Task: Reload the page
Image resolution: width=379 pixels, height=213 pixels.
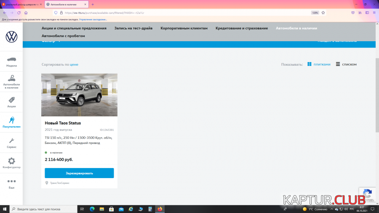Action: click(19, 13)
